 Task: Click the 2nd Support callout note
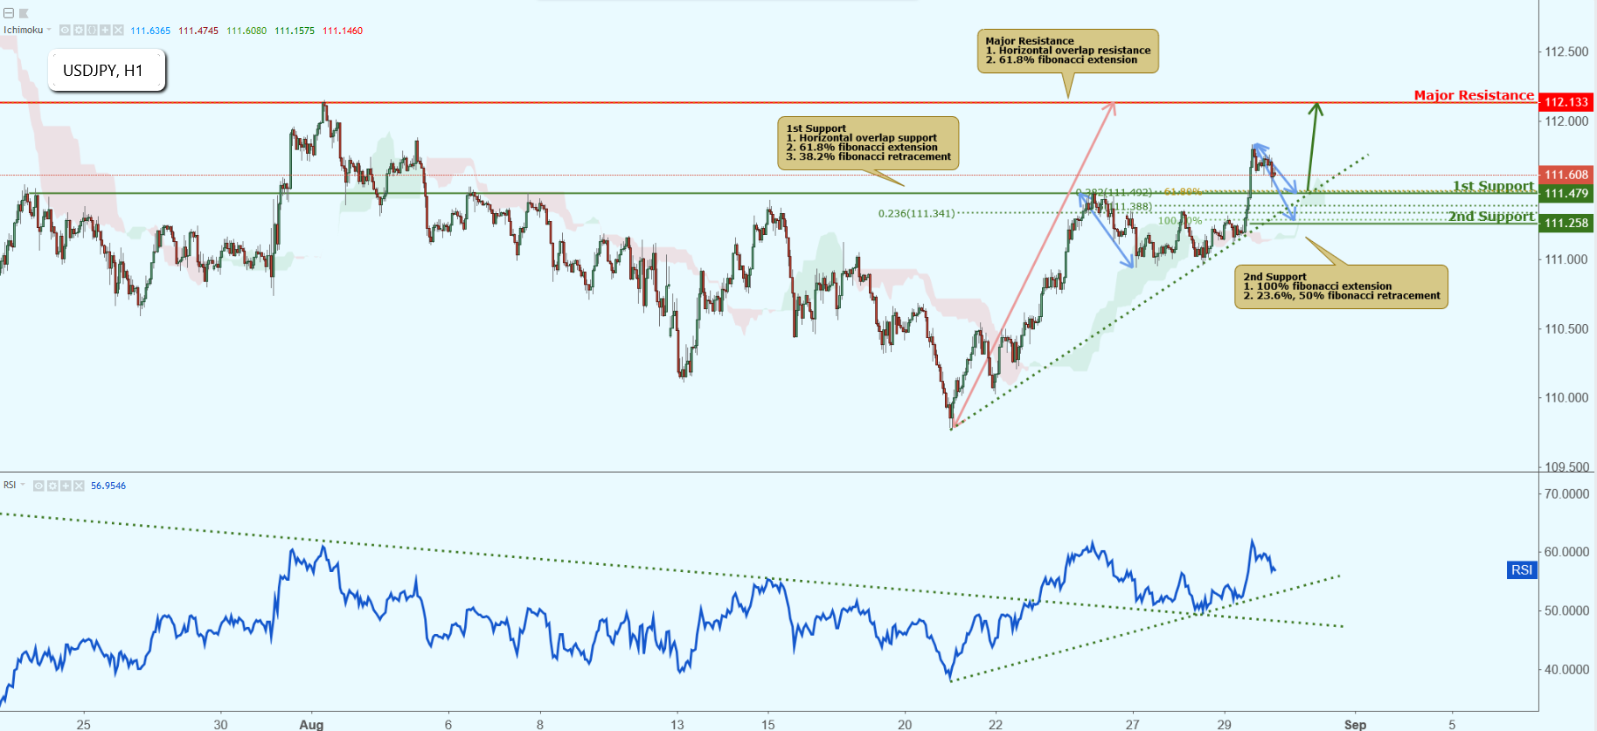pos(1341,286)
